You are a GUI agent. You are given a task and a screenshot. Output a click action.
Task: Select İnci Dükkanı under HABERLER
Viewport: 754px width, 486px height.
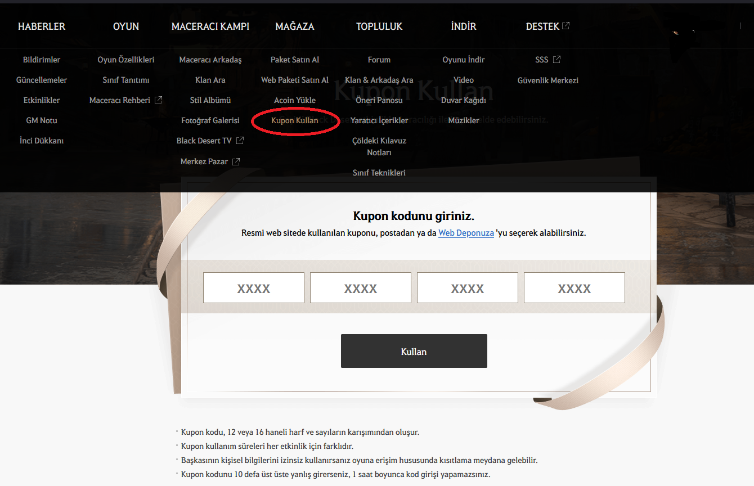coord(41,140)
